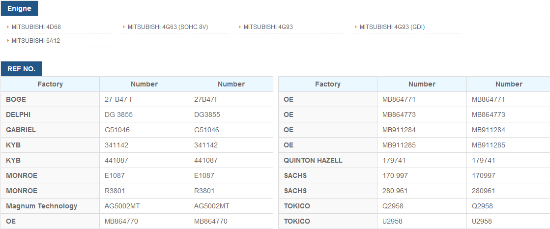Image resolution: width=550 pixels, height=229 pixels.
Task: Click the REF NO. section tab
Action: coord(22,69)
